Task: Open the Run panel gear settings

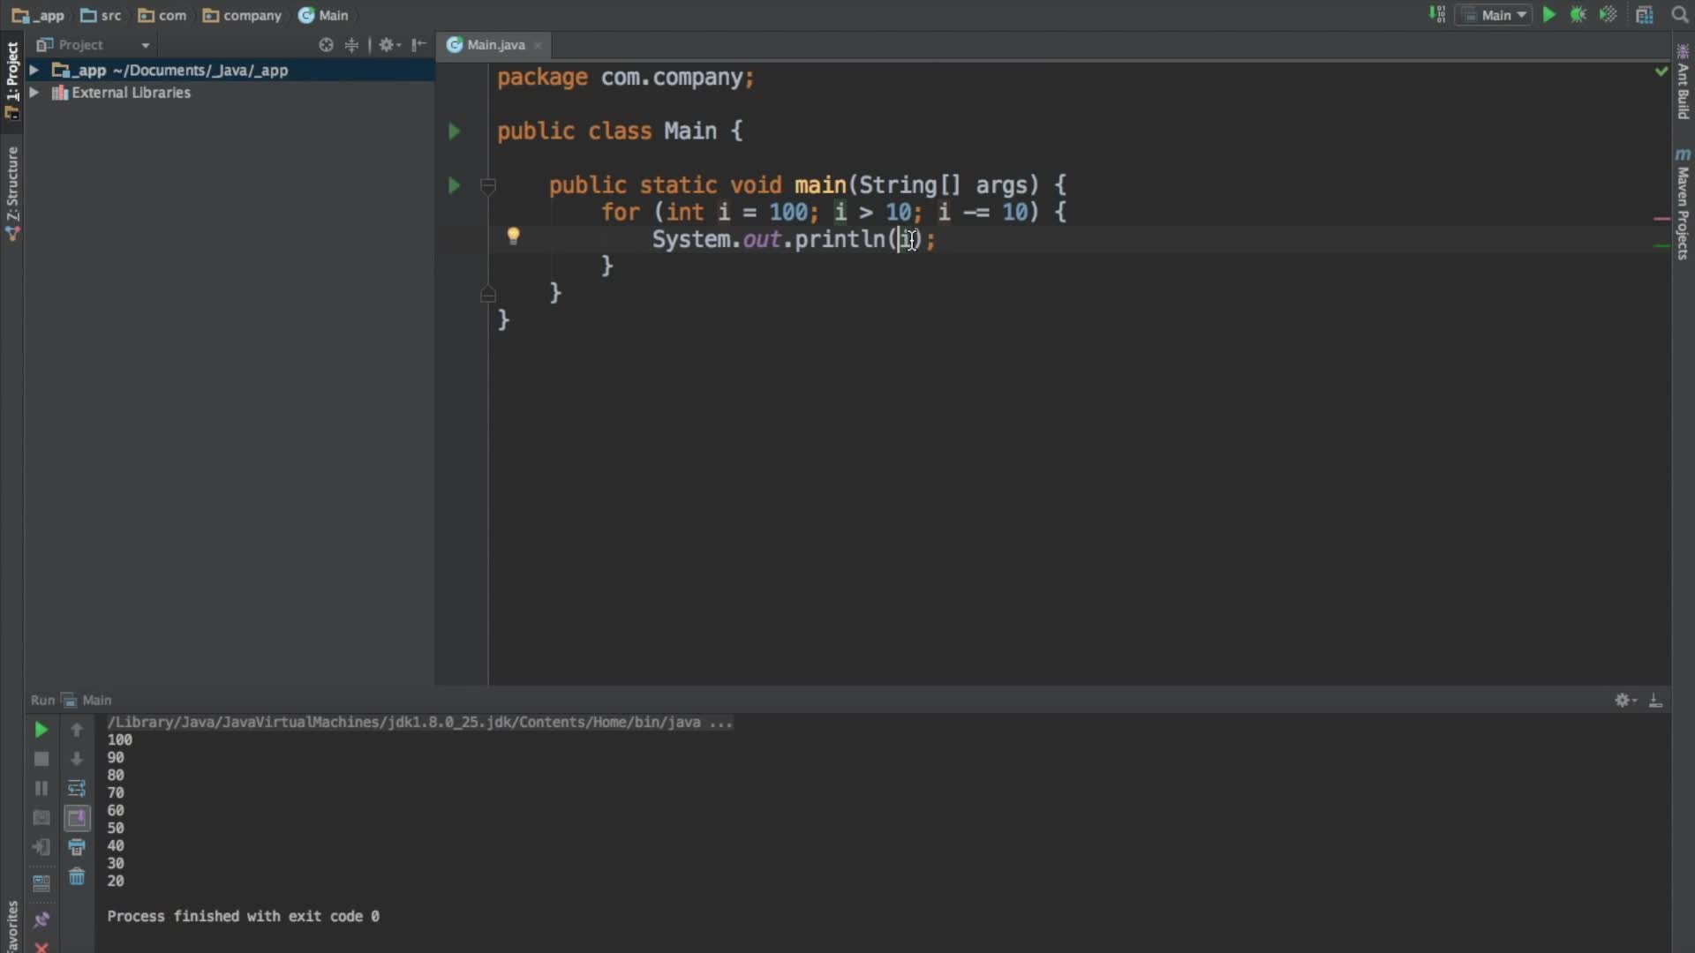Action: point(1625,700)
